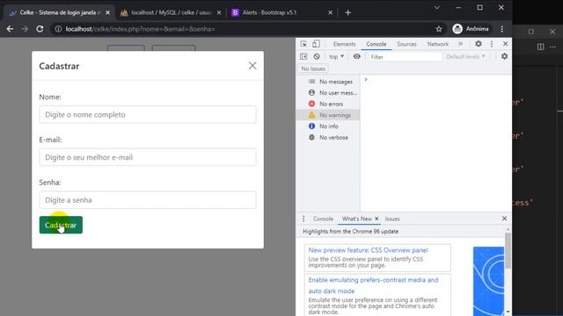
Task: Open DevTools settings gear
Action: click(x=479, y=44)
